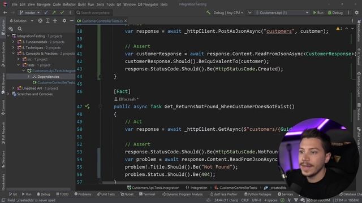Image resolution: width=362 pixels, height=203 pixels.
Task: Open the Run tool window at the bottom
Action: pos(27,194)
